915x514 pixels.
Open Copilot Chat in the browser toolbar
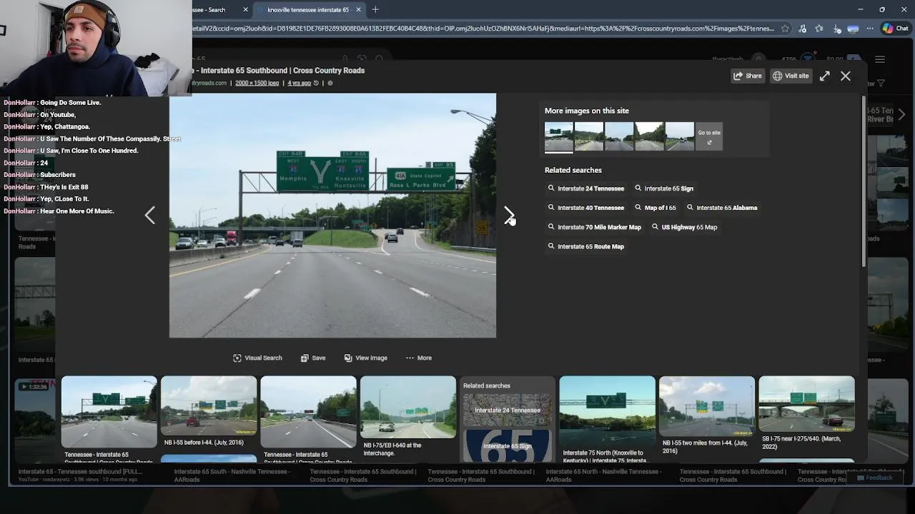896,29
